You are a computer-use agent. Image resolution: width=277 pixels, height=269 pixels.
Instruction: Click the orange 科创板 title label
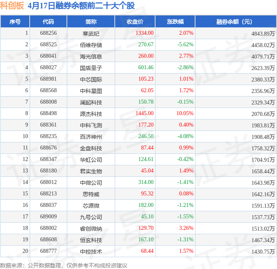12,6
